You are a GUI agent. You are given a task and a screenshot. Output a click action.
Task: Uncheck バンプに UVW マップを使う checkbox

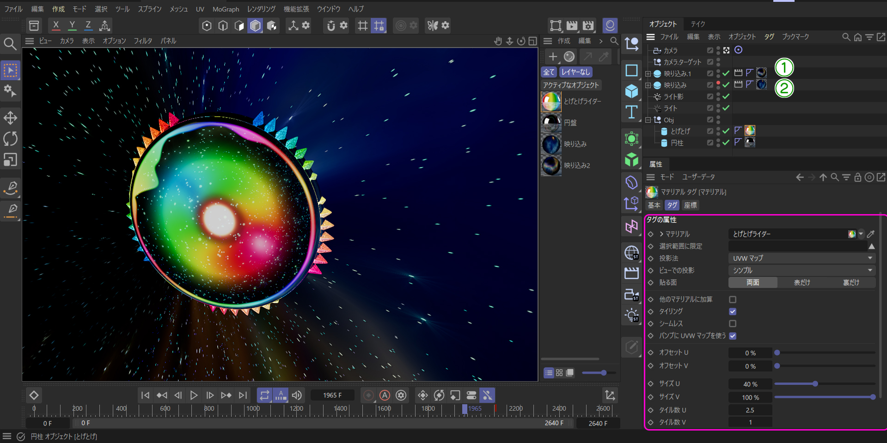pos(733,335)
